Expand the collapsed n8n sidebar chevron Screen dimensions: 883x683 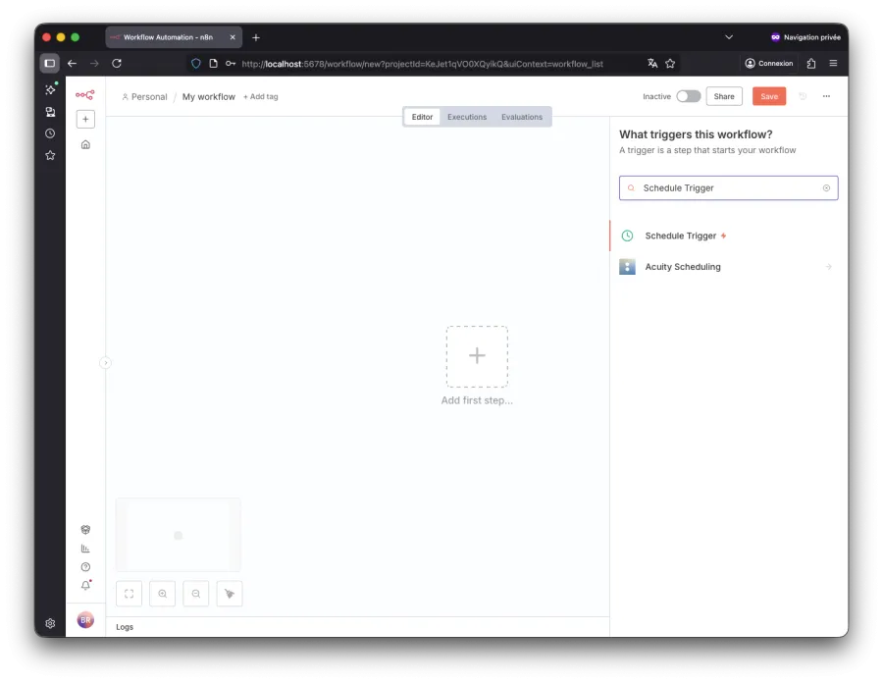pyautogui.click(x=105, y=363)
